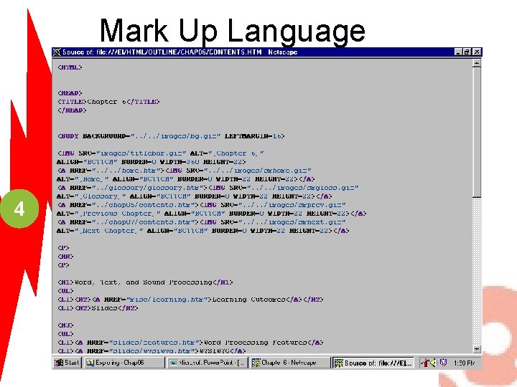The height and width of the screenshot is (387, 517).
Task: Click the taskbar clock
Action: (464, 363)
